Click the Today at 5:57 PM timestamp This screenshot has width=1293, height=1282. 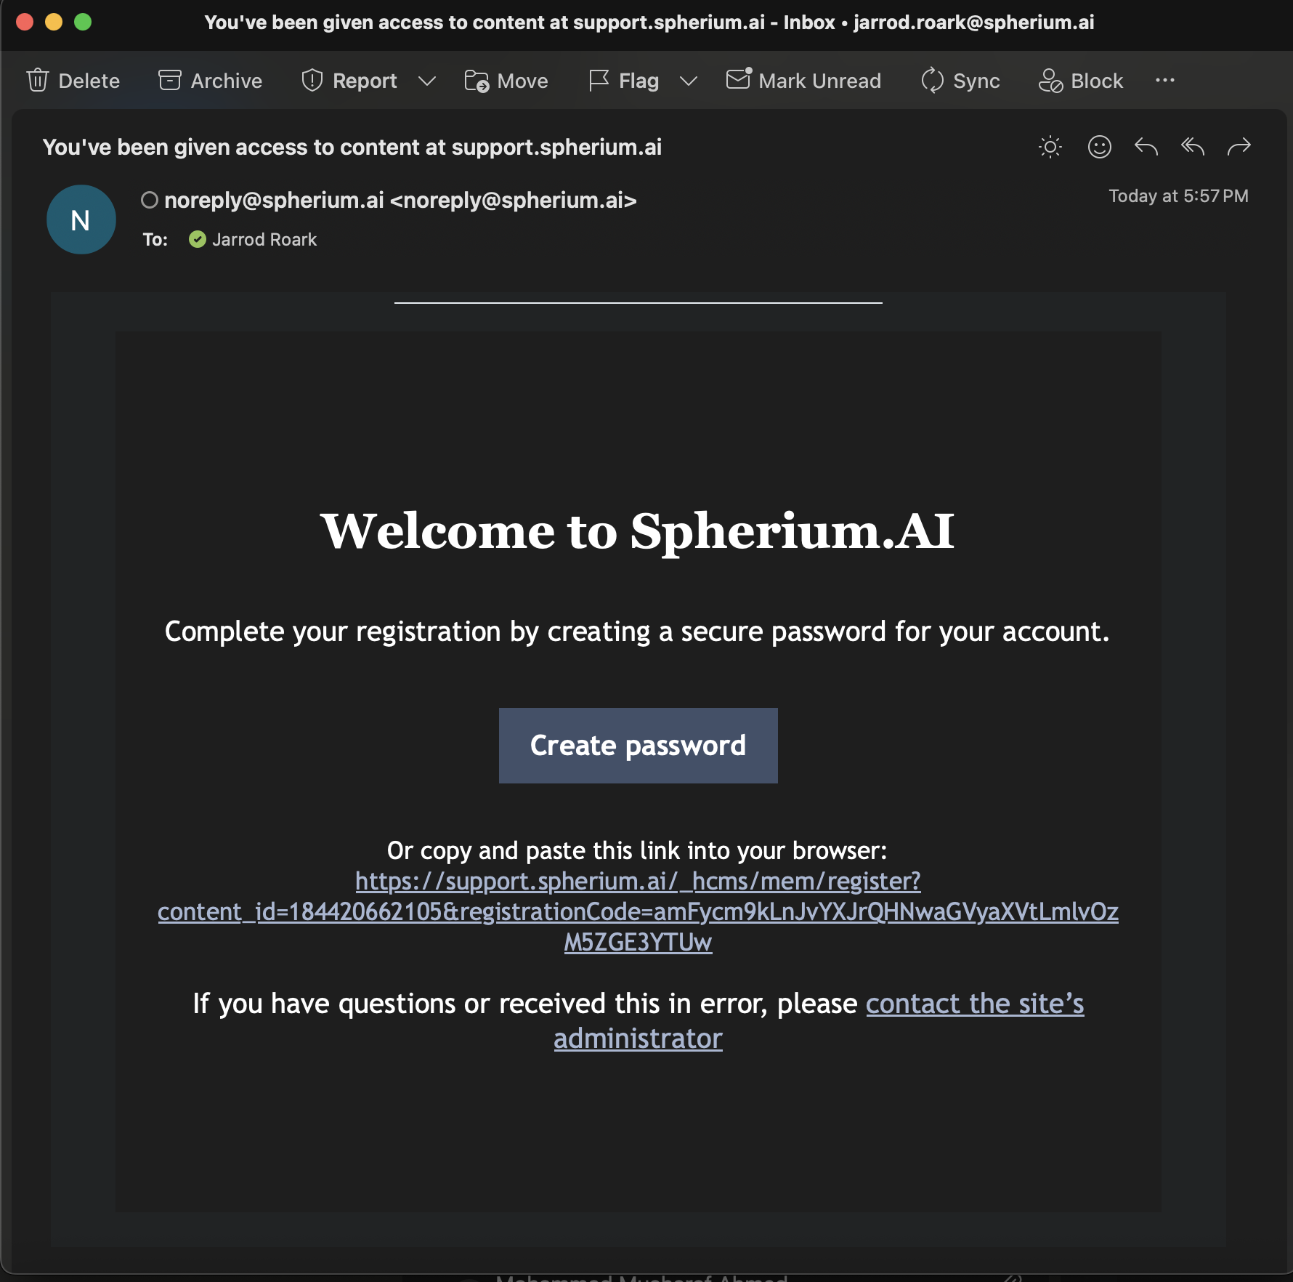click(1178, 195)
